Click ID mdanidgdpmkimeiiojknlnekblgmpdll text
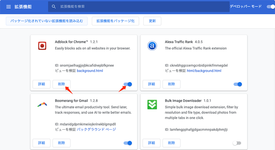The width and height of the screenshot is (275, 150). pos(85,124)
